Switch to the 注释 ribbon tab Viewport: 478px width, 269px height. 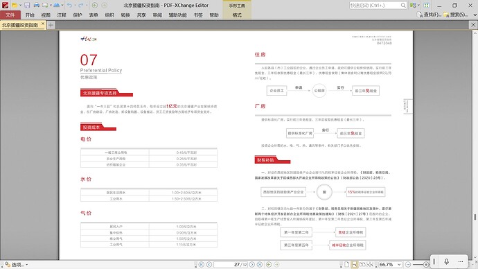(x=62, y=15)
